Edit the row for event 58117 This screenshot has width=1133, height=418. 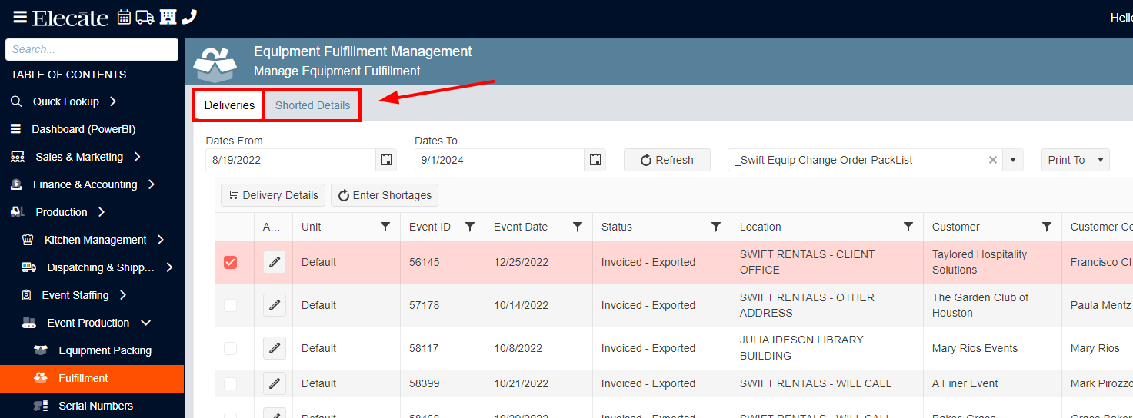click(x=275, y=348)
